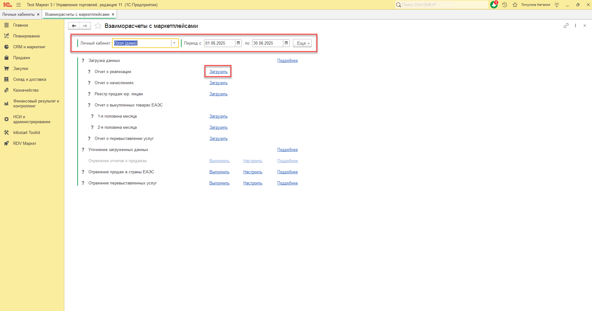The image size is (592, 311).
Task: Expand the Личный кабинет dropdown list
Action: point(174,43)
